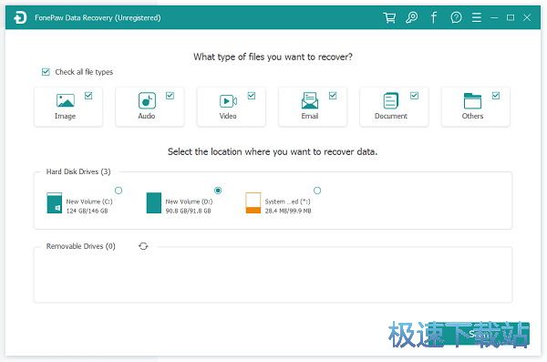Click the Document file type icon
Screen dimensions: 547x362
point(391,100)
